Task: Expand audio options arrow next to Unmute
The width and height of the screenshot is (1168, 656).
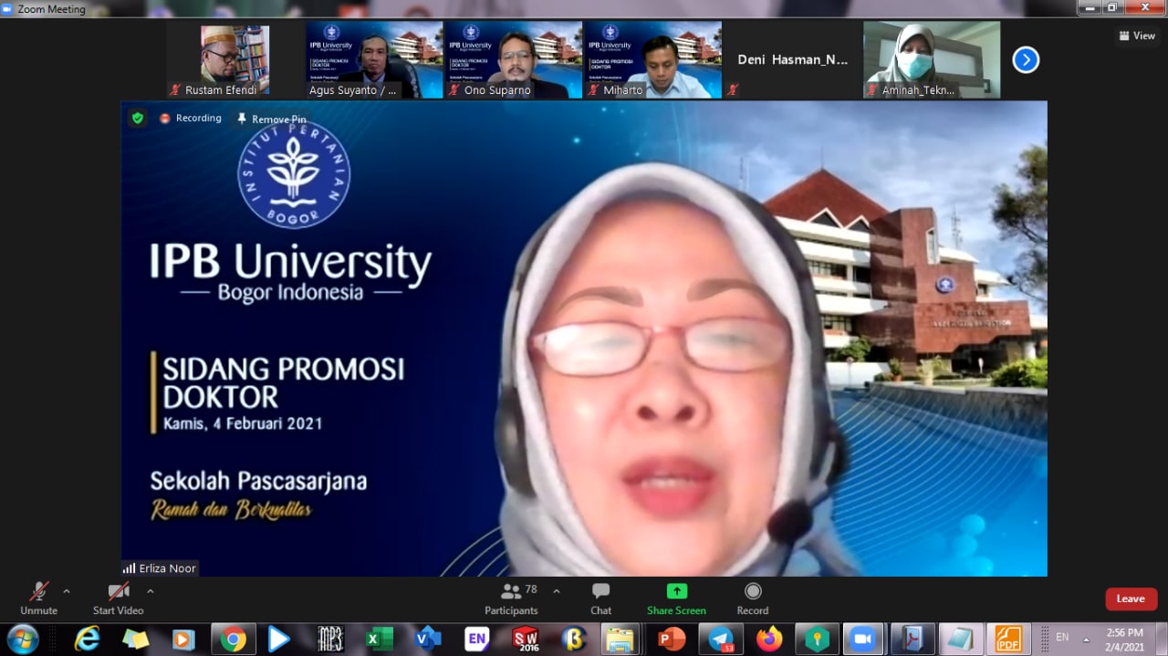Action: click(67, 591)
